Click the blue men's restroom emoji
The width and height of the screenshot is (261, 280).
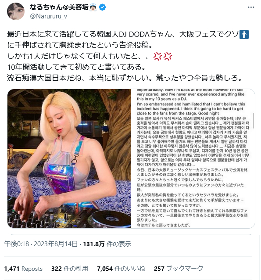(x=244, y=35)
